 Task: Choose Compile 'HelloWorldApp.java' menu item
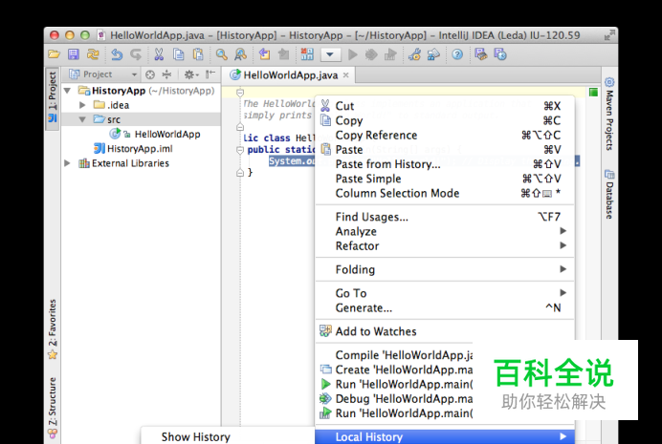pos(394,355)
